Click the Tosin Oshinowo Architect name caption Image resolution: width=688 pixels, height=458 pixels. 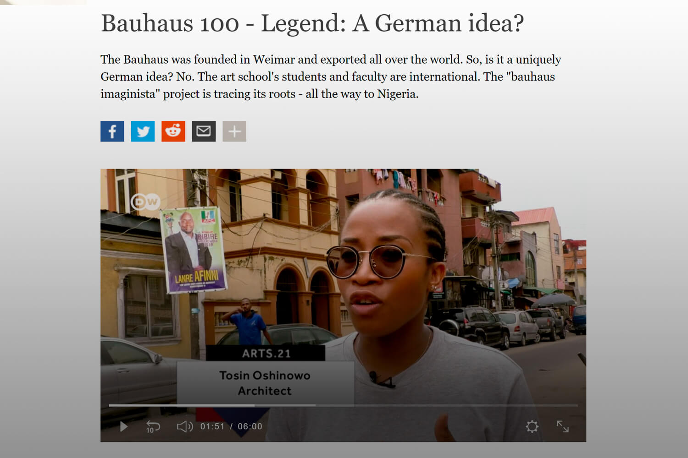pyautogui.click(x=265, y=383)
